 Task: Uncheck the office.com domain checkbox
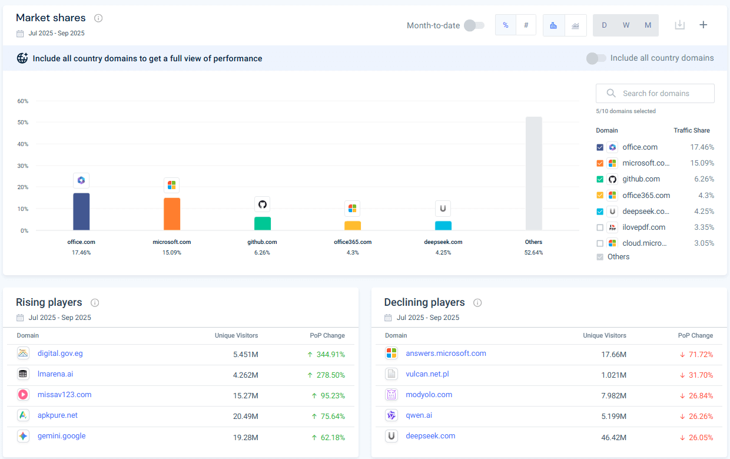[600, 147]
